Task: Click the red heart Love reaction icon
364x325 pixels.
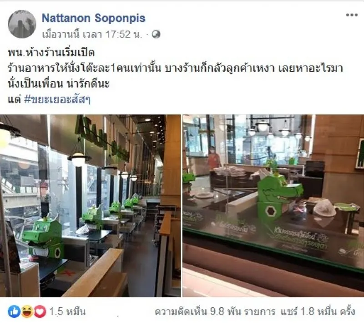Action: point(40,311)
